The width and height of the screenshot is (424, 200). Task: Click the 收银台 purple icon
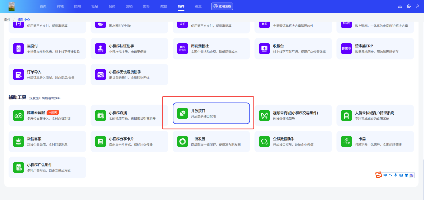(264, 49)
